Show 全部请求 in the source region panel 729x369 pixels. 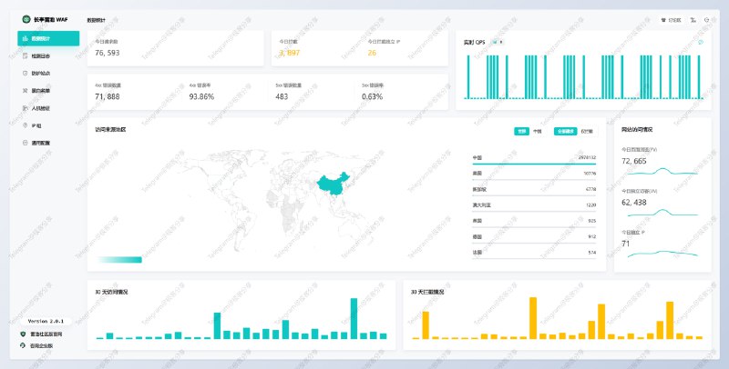566,131
